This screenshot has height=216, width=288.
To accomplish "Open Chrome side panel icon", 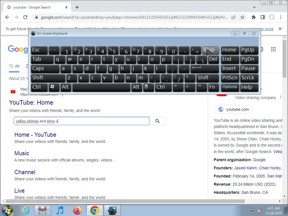I will (263, 17).
